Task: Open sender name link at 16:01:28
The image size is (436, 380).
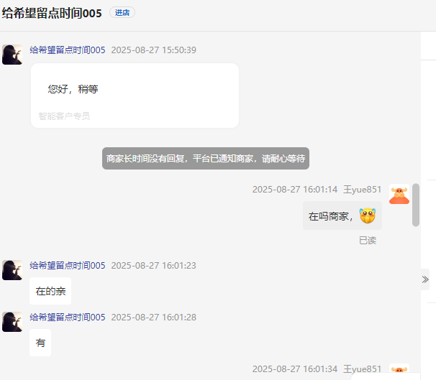Action: pos(68,318)
